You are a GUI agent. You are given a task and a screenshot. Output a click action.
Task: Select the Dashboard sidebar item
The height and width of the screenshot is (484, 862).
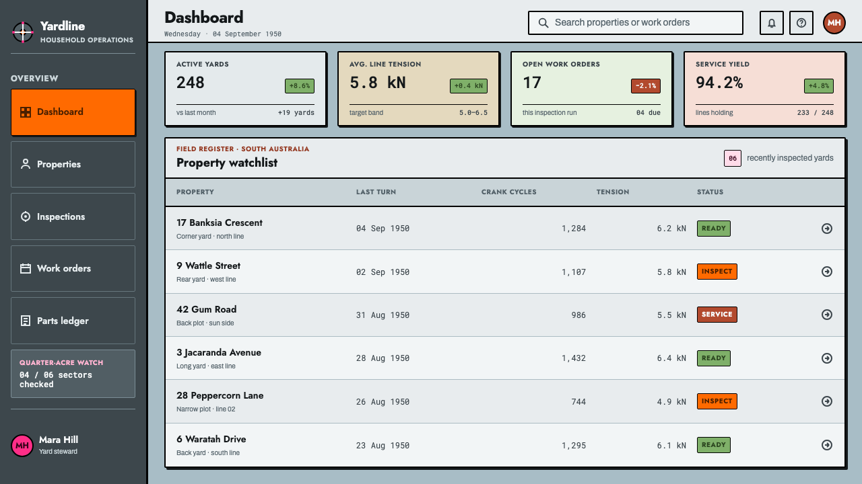[x=73, y=112]
